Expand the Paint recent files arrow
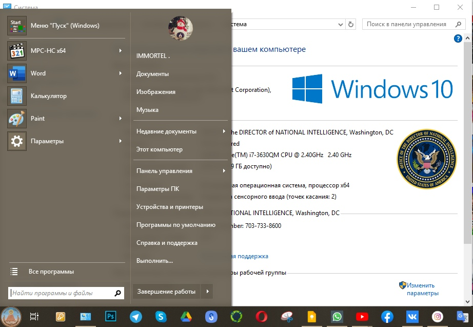The image size is (473, 327). pyautogui.click(x=121, y=119)
